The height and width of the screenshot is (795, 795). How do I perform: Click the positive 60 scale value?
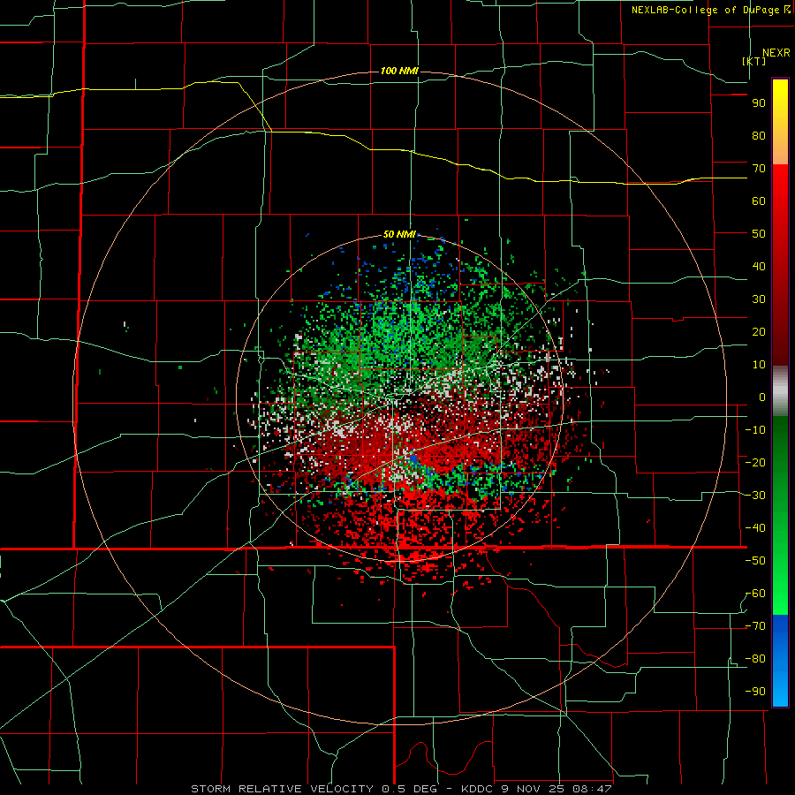point(759,201)
